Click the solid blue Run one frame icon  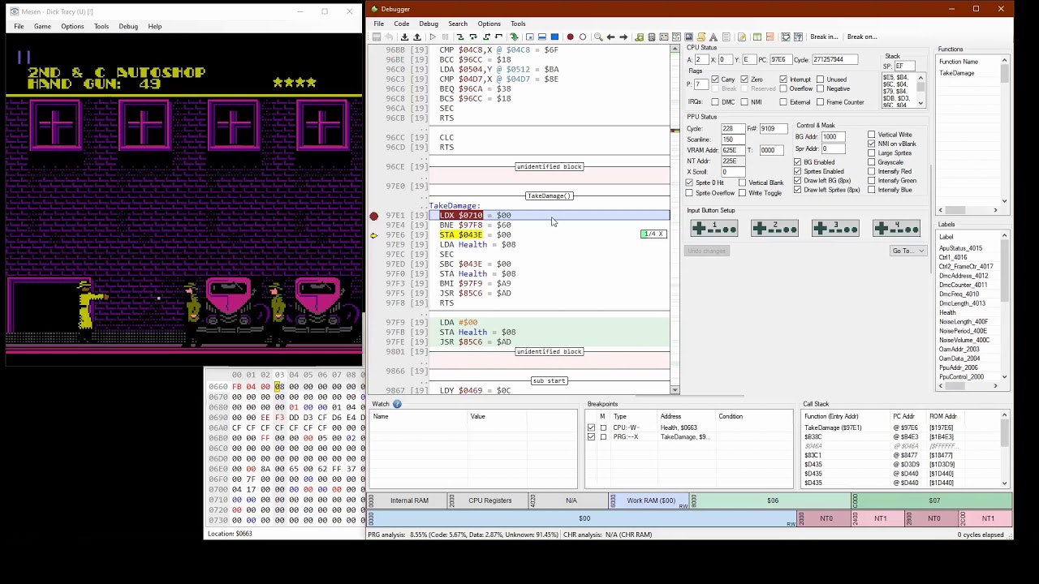555,36
